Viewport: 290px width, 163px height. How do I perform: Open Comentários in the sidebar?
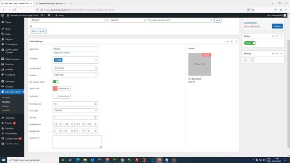[x=11, y=44]
